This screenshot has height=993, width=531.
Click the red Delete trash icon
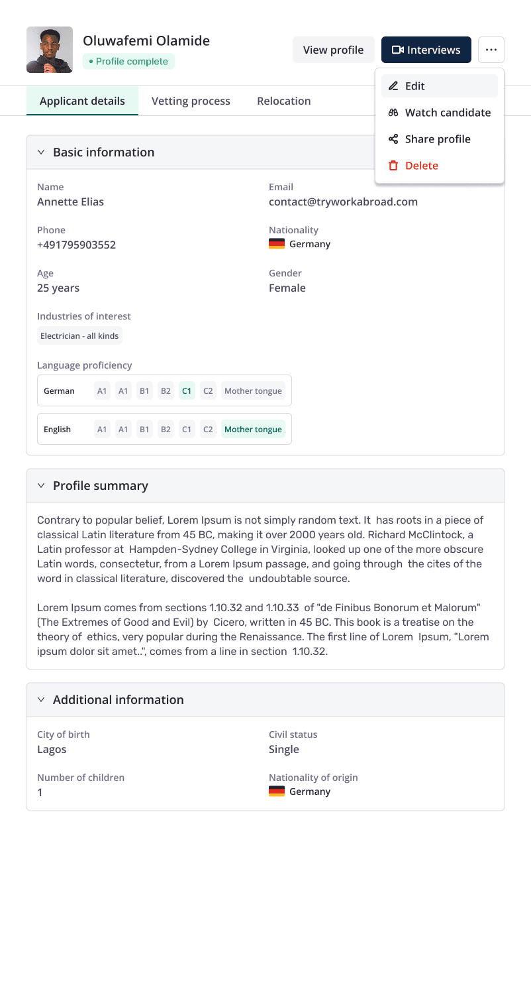393,166
